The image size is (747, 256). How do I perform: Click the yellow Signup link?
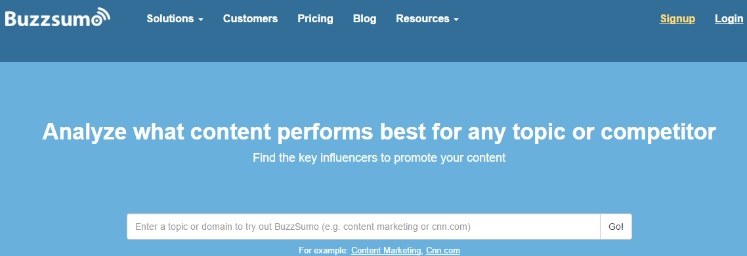click(677, 19)
